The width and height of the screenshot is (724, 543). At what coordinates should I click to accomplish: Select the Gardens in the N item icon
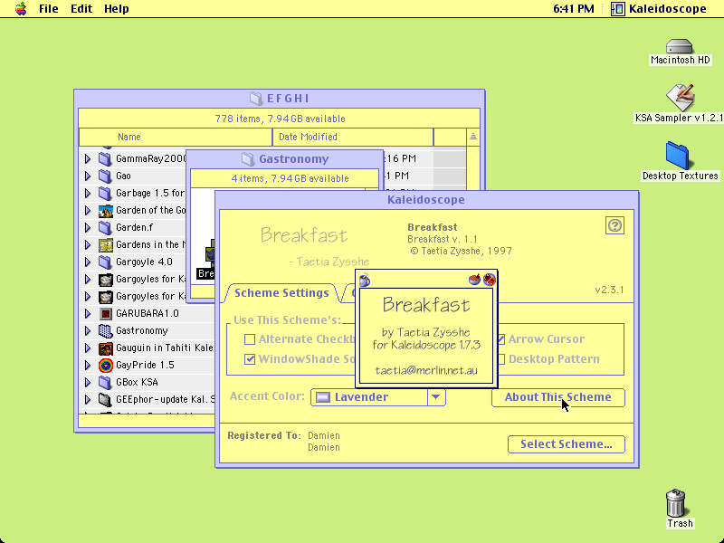tap(106, 244)
